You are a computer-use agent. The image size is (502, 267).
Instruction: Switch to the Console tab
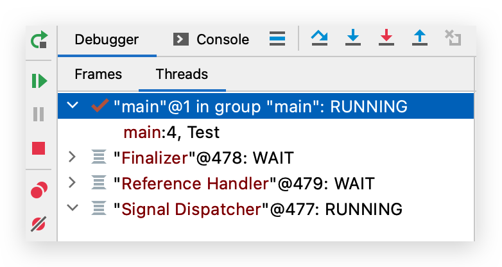(x=212, y=40)
